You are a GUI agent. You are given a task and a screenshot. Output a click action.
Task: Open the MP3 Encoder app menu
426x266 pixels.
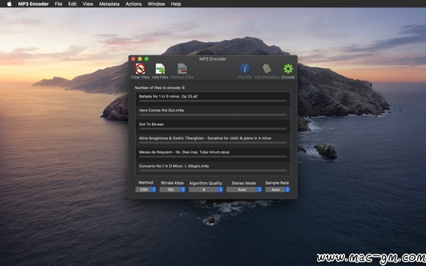[33, 4]
